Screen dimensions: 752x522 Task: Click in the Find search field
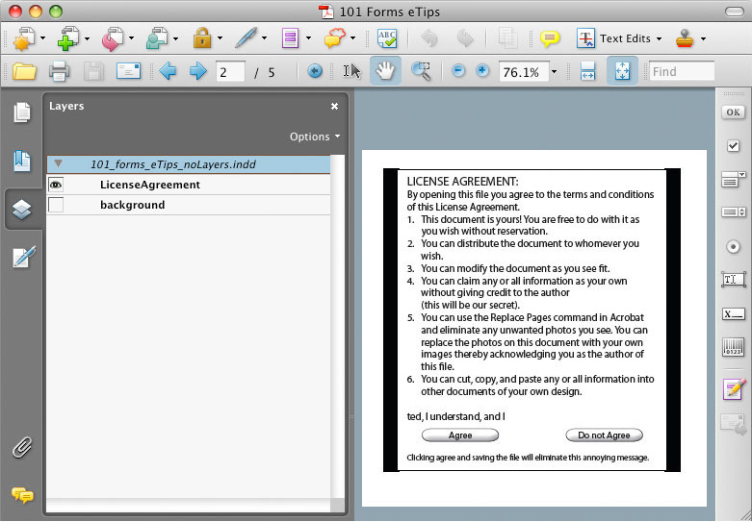coord(682,71)
